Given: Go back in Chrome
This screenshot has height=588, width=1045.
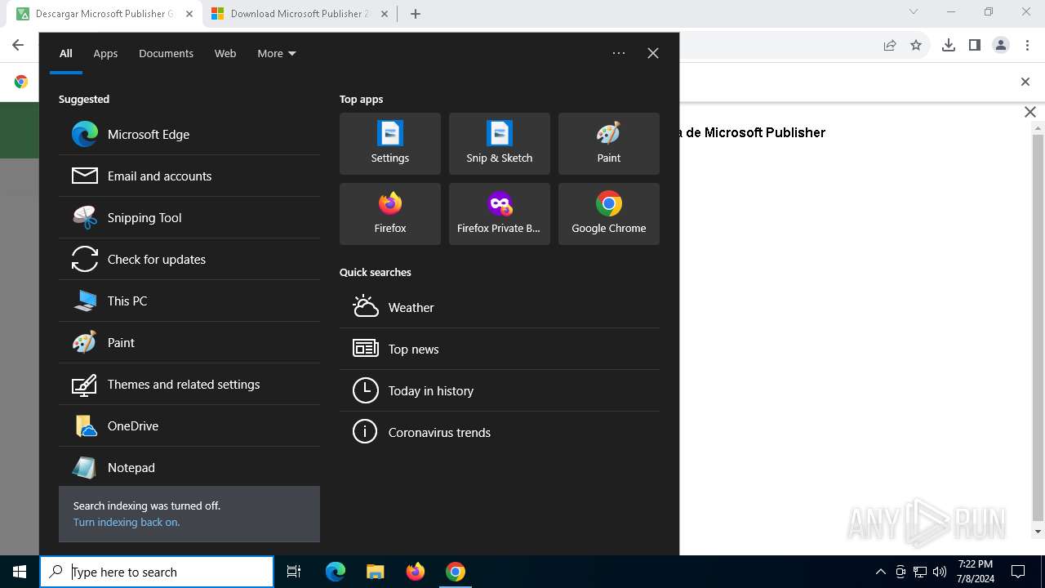Looking at the screenshot, I should (x=18, y=45).
